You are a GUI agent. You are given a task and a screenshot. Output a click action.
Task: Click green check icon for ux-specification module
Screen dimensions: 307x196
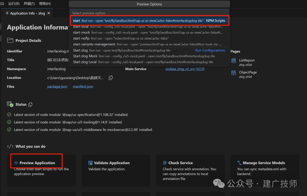[x=9, y=115]
